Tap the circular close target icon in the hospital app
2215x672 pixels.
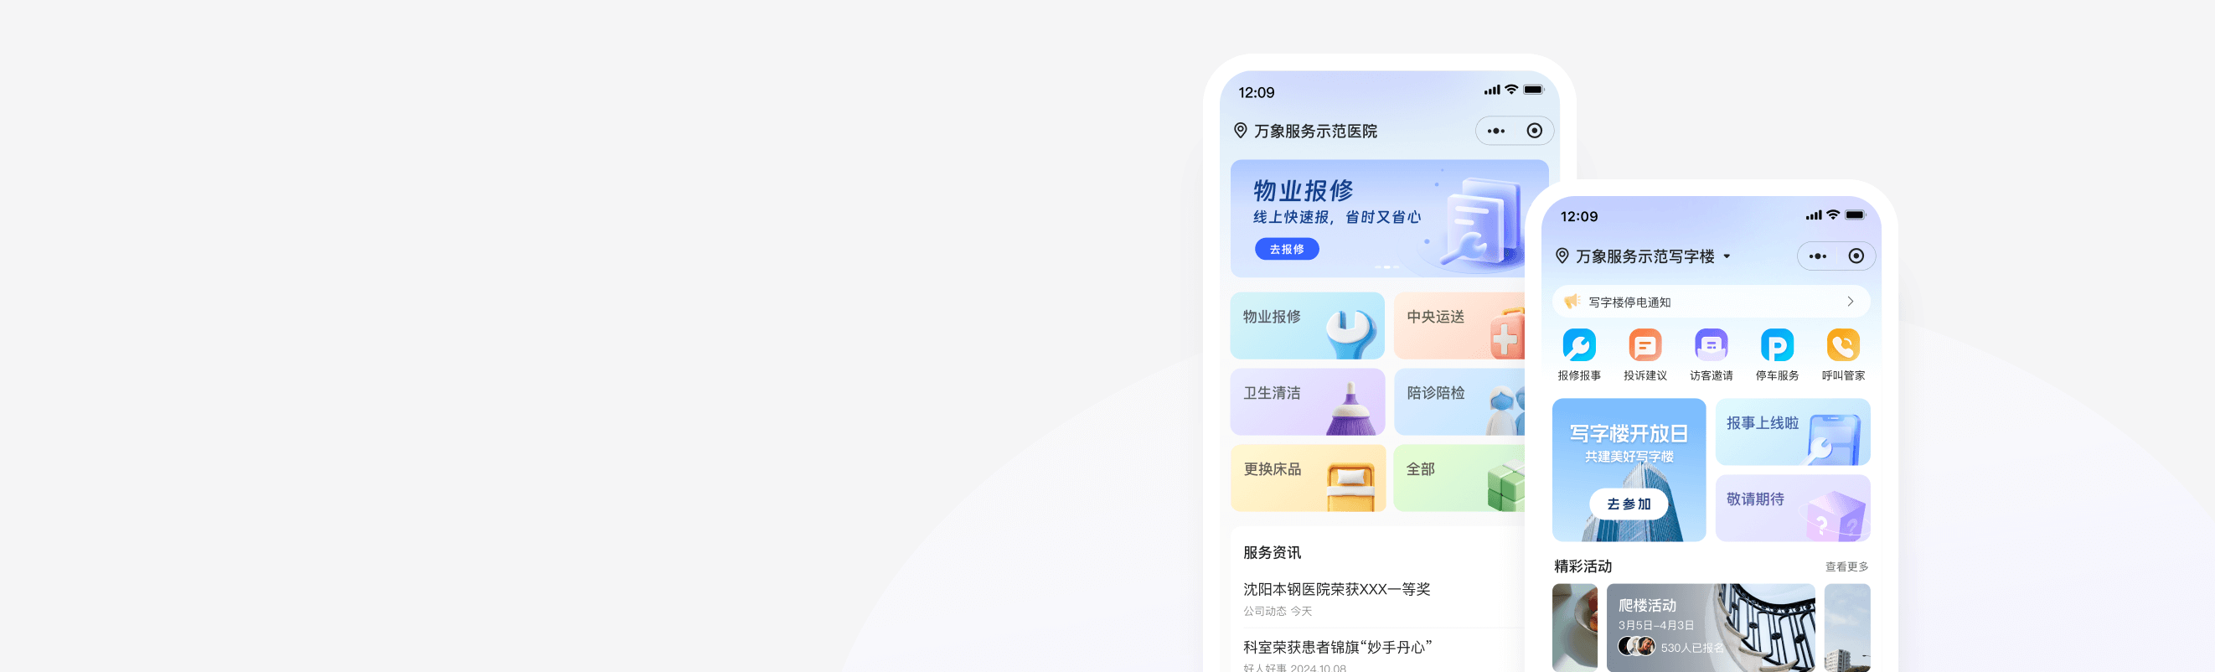[x=1534, y=131]
